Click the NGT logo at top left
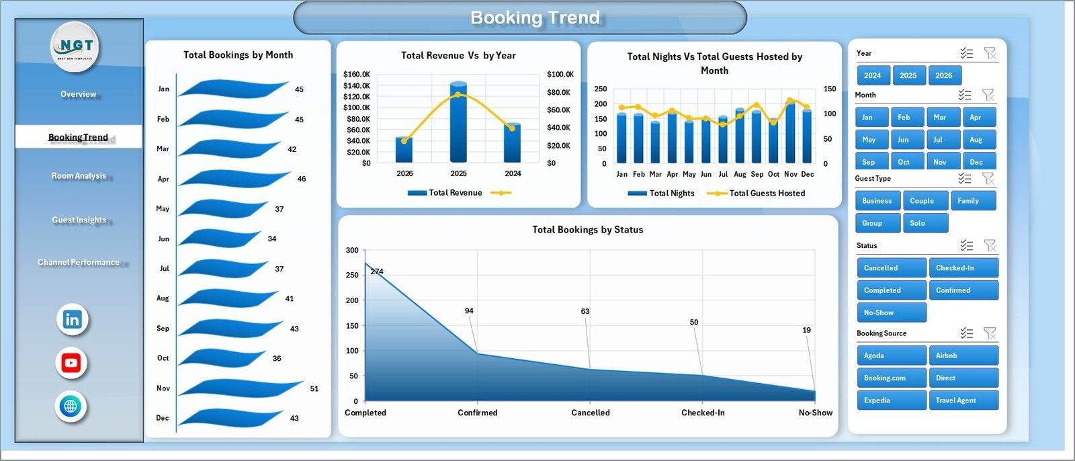 [x=75, y=46]
